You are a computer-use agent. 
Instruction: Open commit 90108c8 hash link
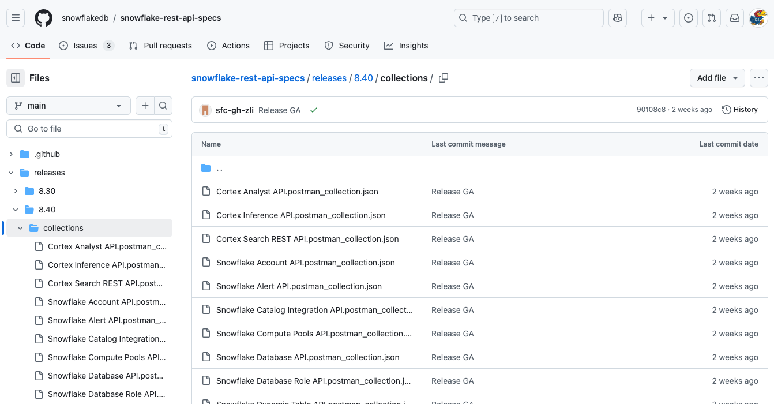[651, 110]
